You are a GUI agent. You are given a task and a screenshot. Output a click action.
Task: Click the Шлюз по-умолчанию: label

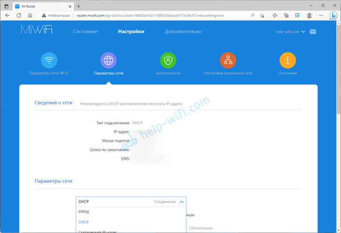(x=110, y=150)
